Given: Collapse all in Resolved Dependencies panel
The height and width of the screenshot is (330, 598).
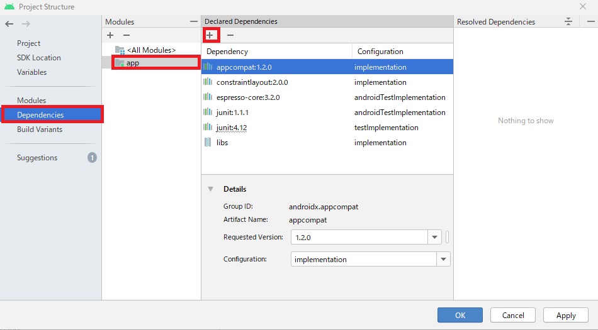Looking at the screenshot, I should point(568,21).
